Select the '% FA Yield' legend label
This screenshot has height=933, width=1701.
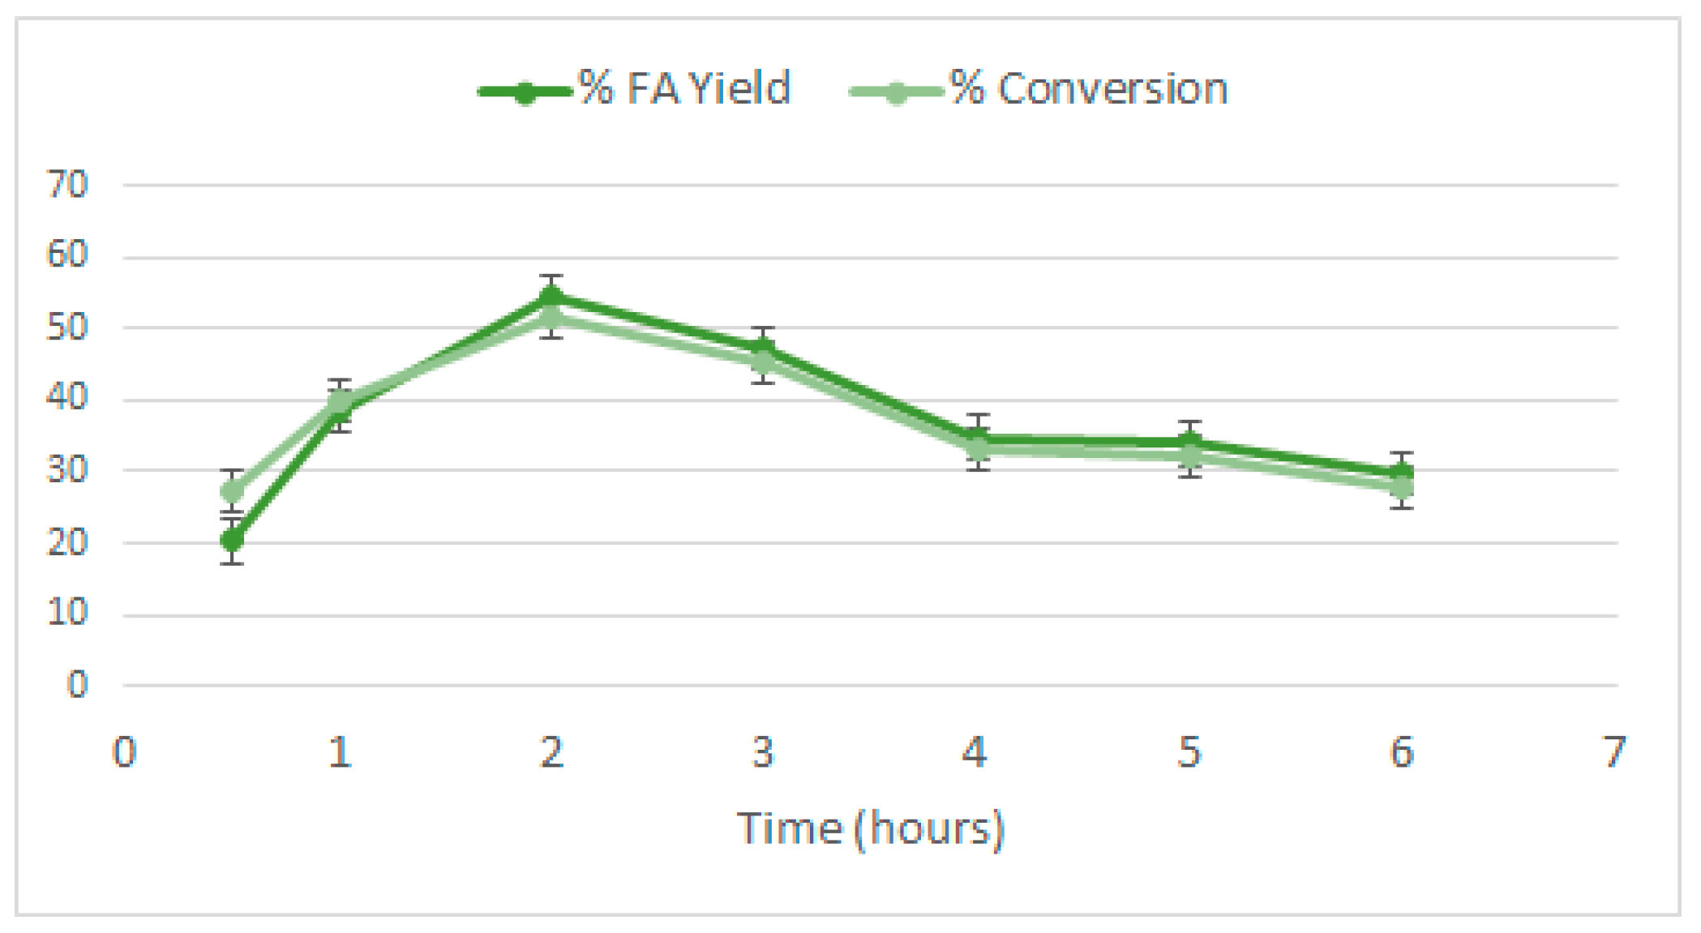(x=683, y=88)
